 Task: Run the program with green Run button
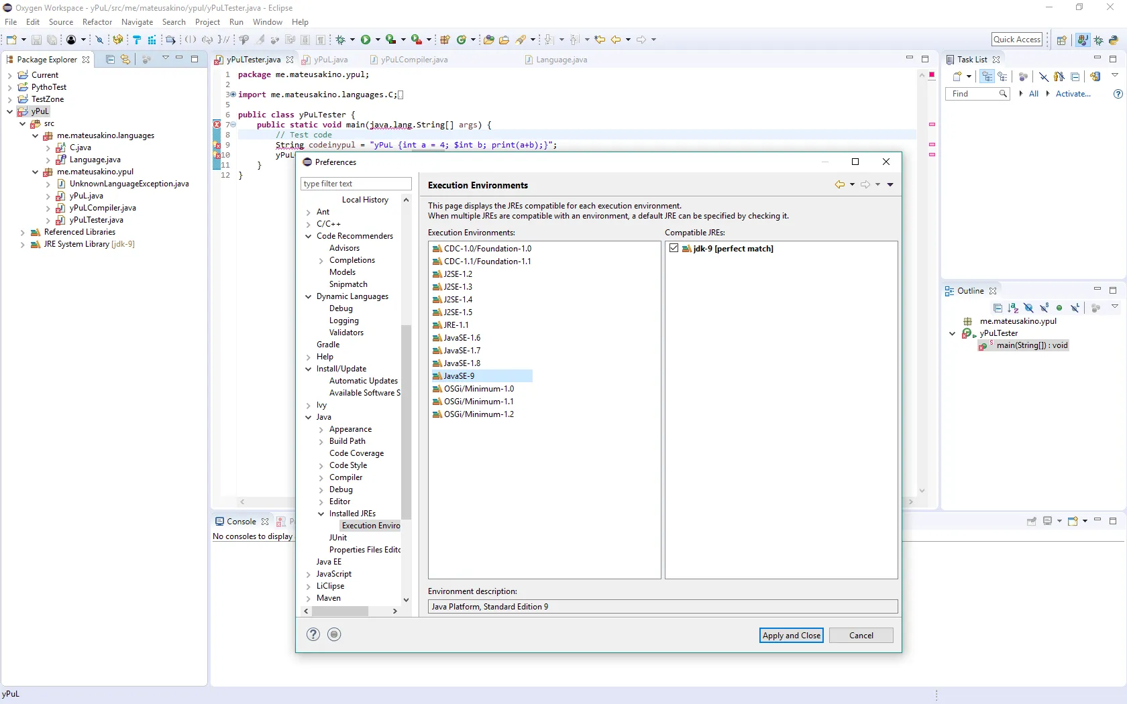[366, 40]
